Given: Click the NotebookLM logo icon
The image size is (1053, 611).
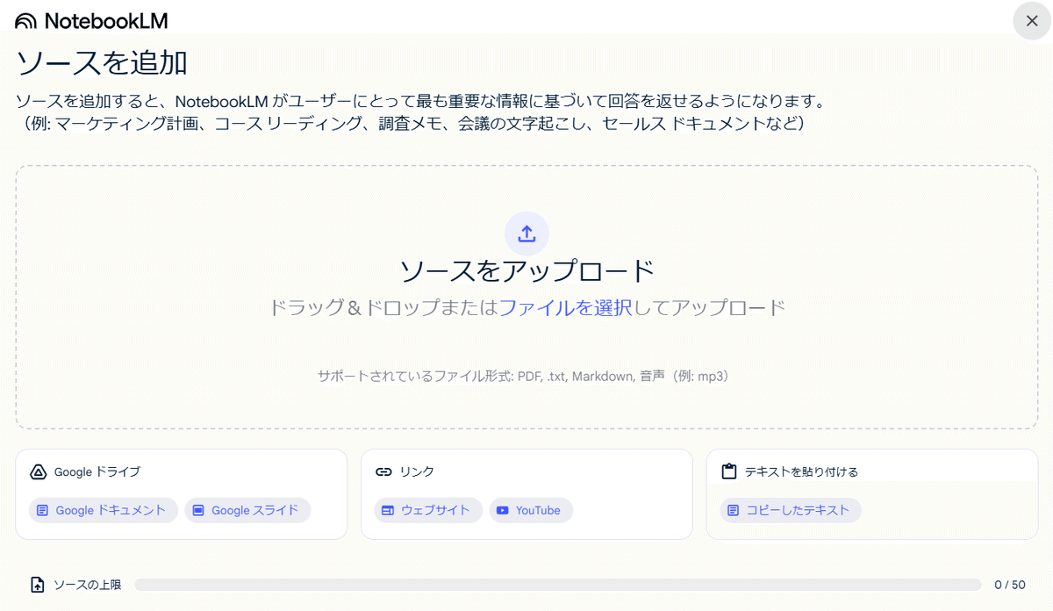Looking at the screenshot, I should click(x=26, y=21).
